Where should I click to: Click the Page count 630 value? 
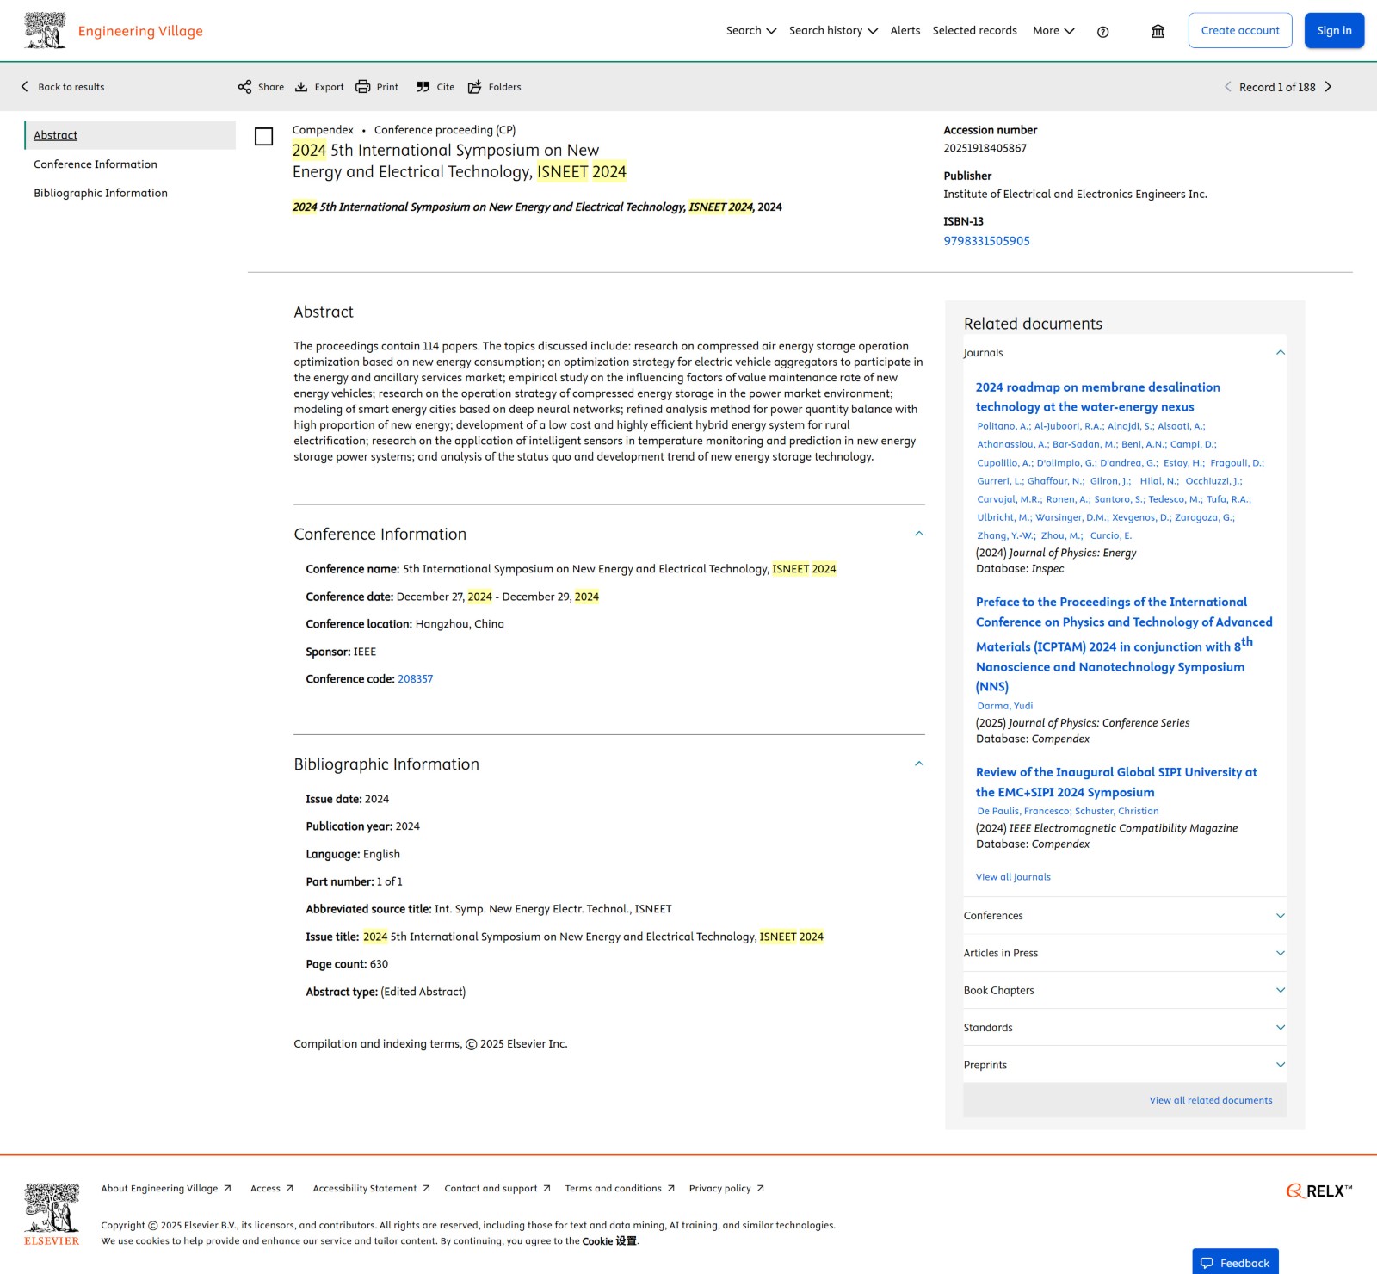click(x=379, y=964)
